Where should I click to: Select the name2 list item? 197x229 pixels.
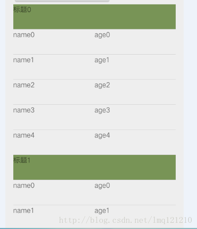click(95, 92)
